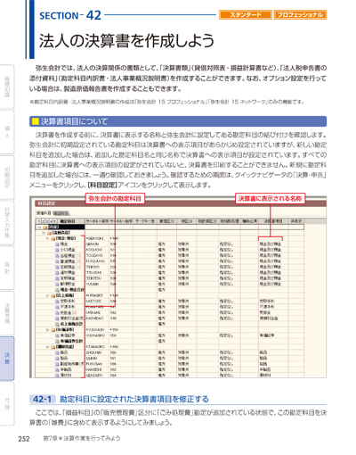Click tree level button 5
This screenshot has height=455, width=356.
click(54, 221)
